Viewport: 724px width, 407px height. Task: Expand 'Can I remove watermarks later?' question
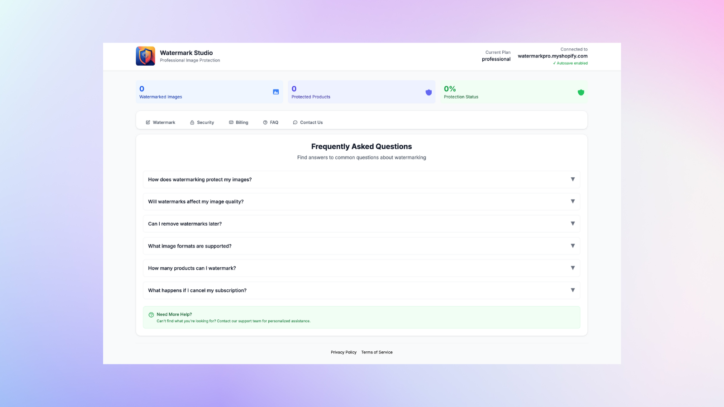click(x=572, y=224)
